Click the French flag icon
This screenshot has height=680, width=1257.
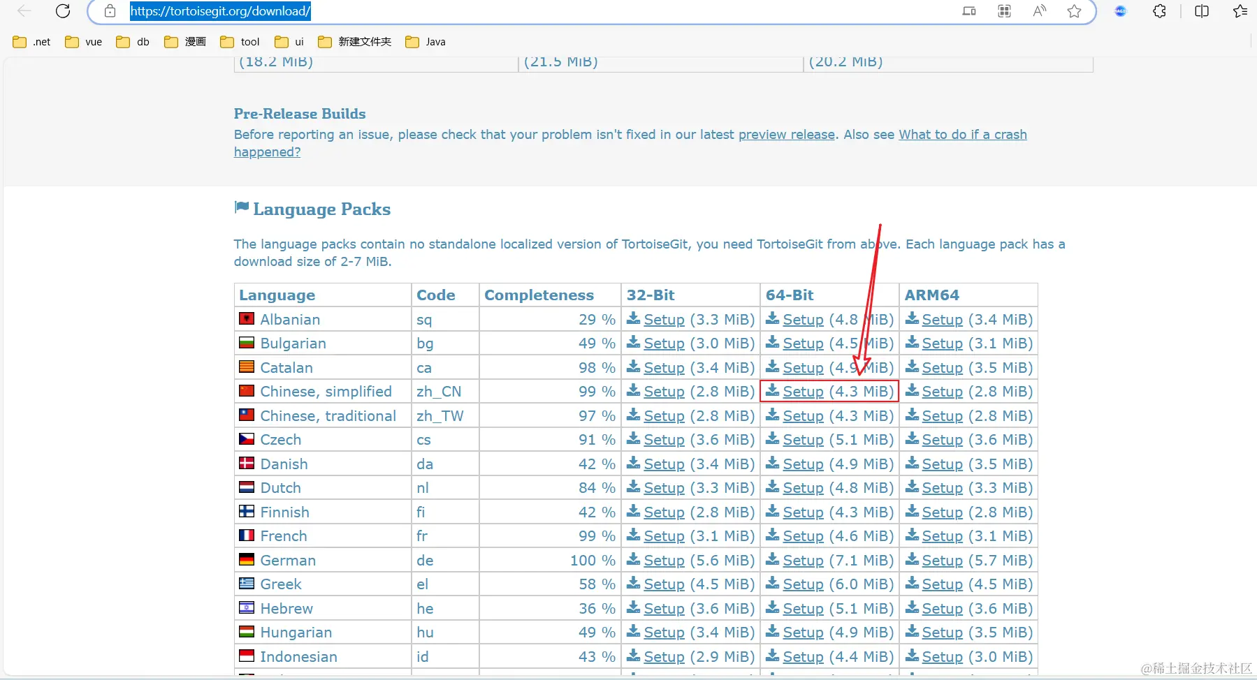coord(247,535)
